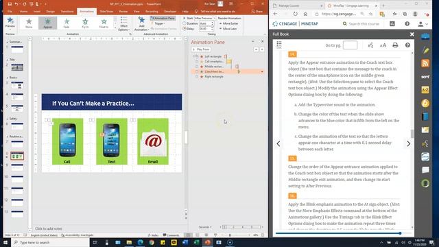The height and width of the screenshot is (247, 439).
Task: Select slide 8 thumbnail
Action: point(17,156)
